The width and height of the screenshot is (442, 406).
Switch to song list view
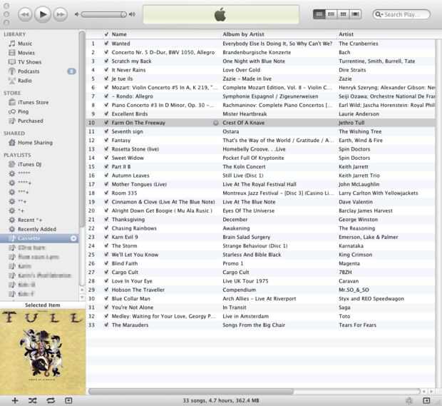coord(319,14)
